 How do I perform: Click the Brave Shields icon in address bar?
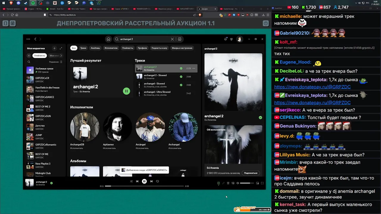200,15
